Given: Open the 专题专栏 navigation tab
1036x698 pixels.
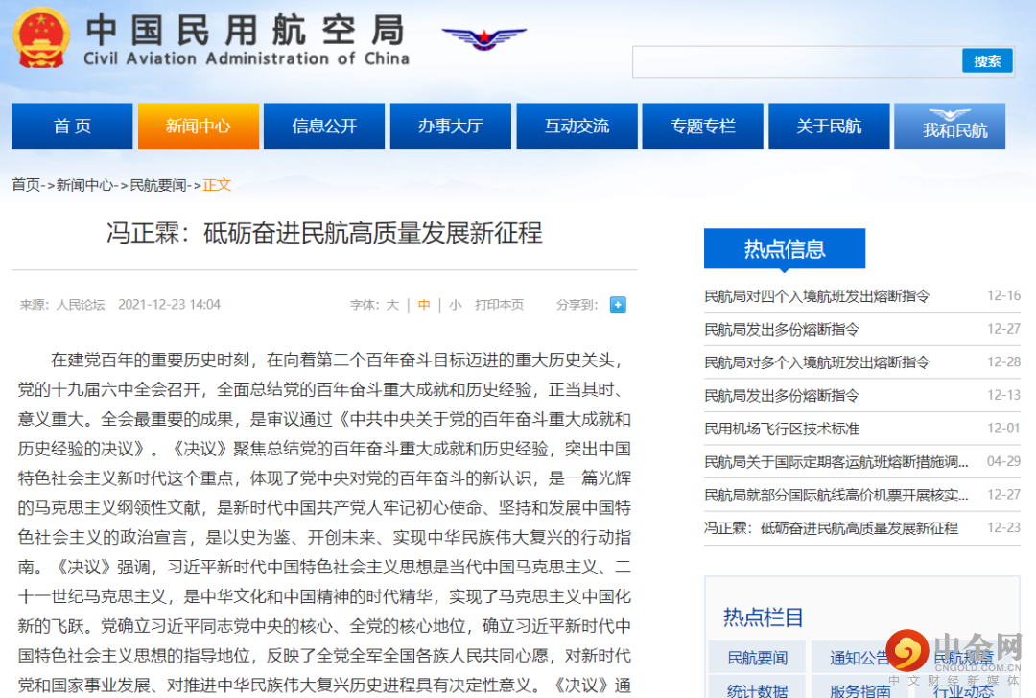Looking at the screenshot, I should point(703,126).
